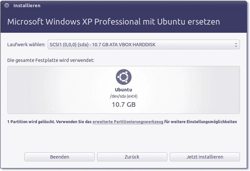Viewport: 250px width, 171px height.
Task: Click the /dev/sda (ext4) device text
Action: [124, 96]
